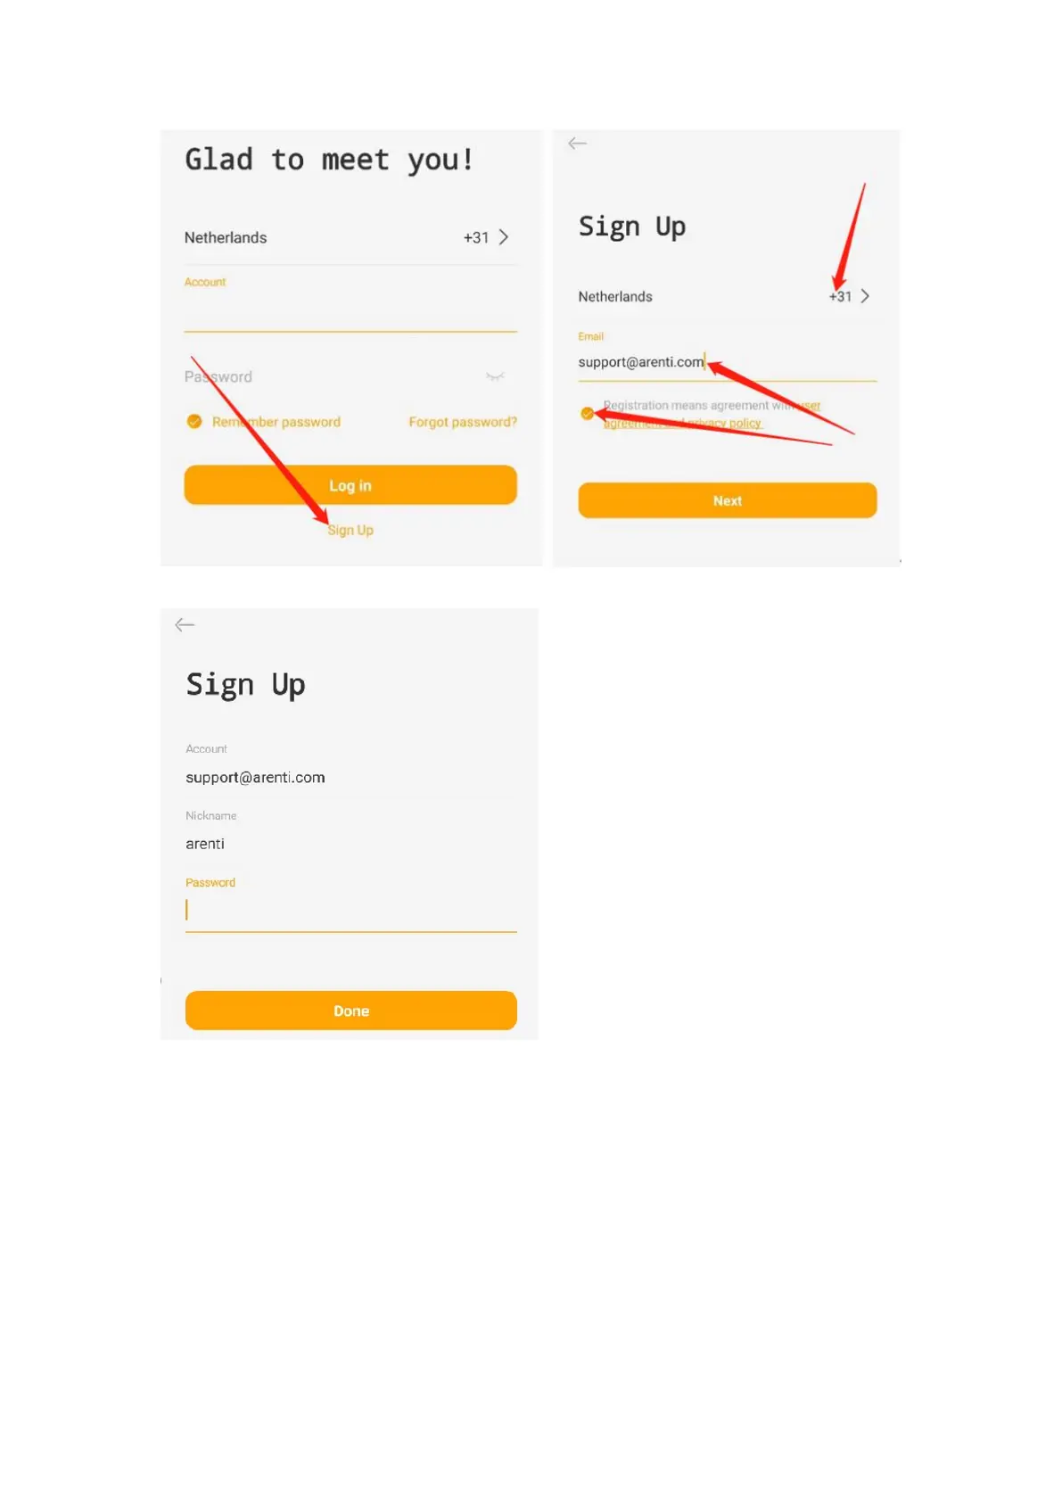1062x1502 pixels.
Task: Toggle the registration agreement checkbox
Action: pos(587,413)
